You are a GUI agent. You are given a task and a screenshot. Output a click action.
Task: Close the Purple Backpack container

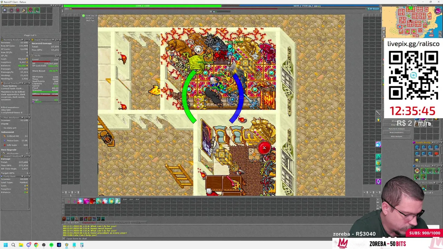tap(441, 142)
